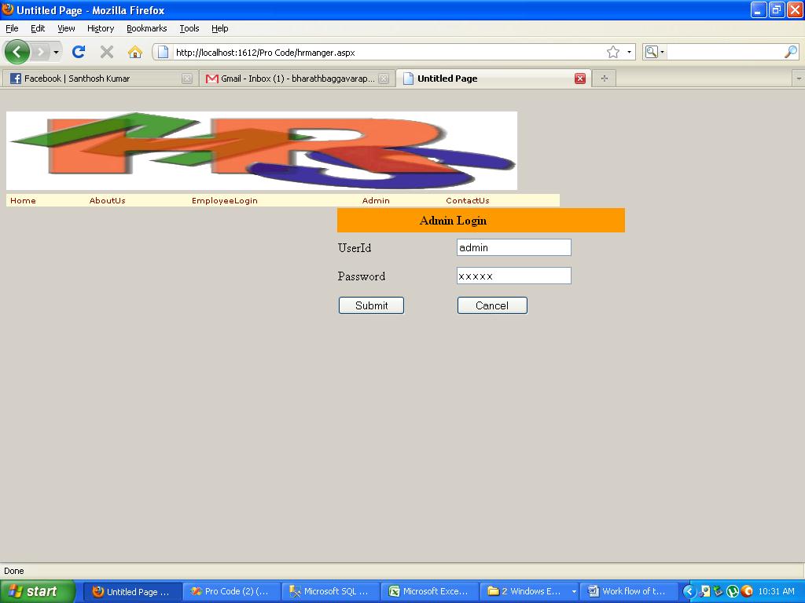Open the AboutUs link
805x603 pixels.
(107, 200)
